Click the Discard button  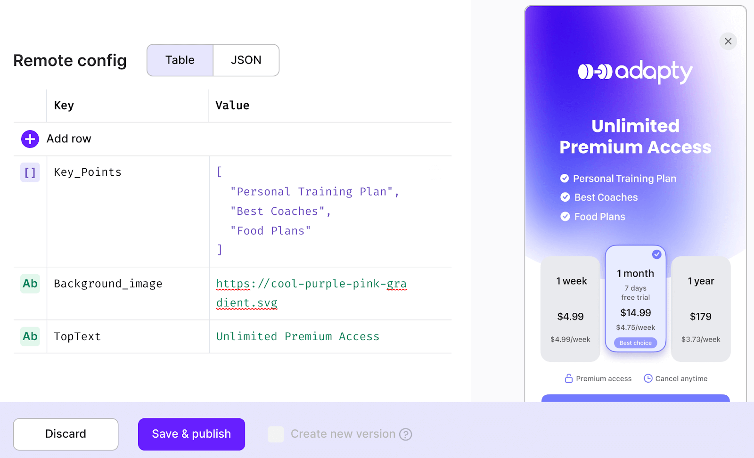66,434
